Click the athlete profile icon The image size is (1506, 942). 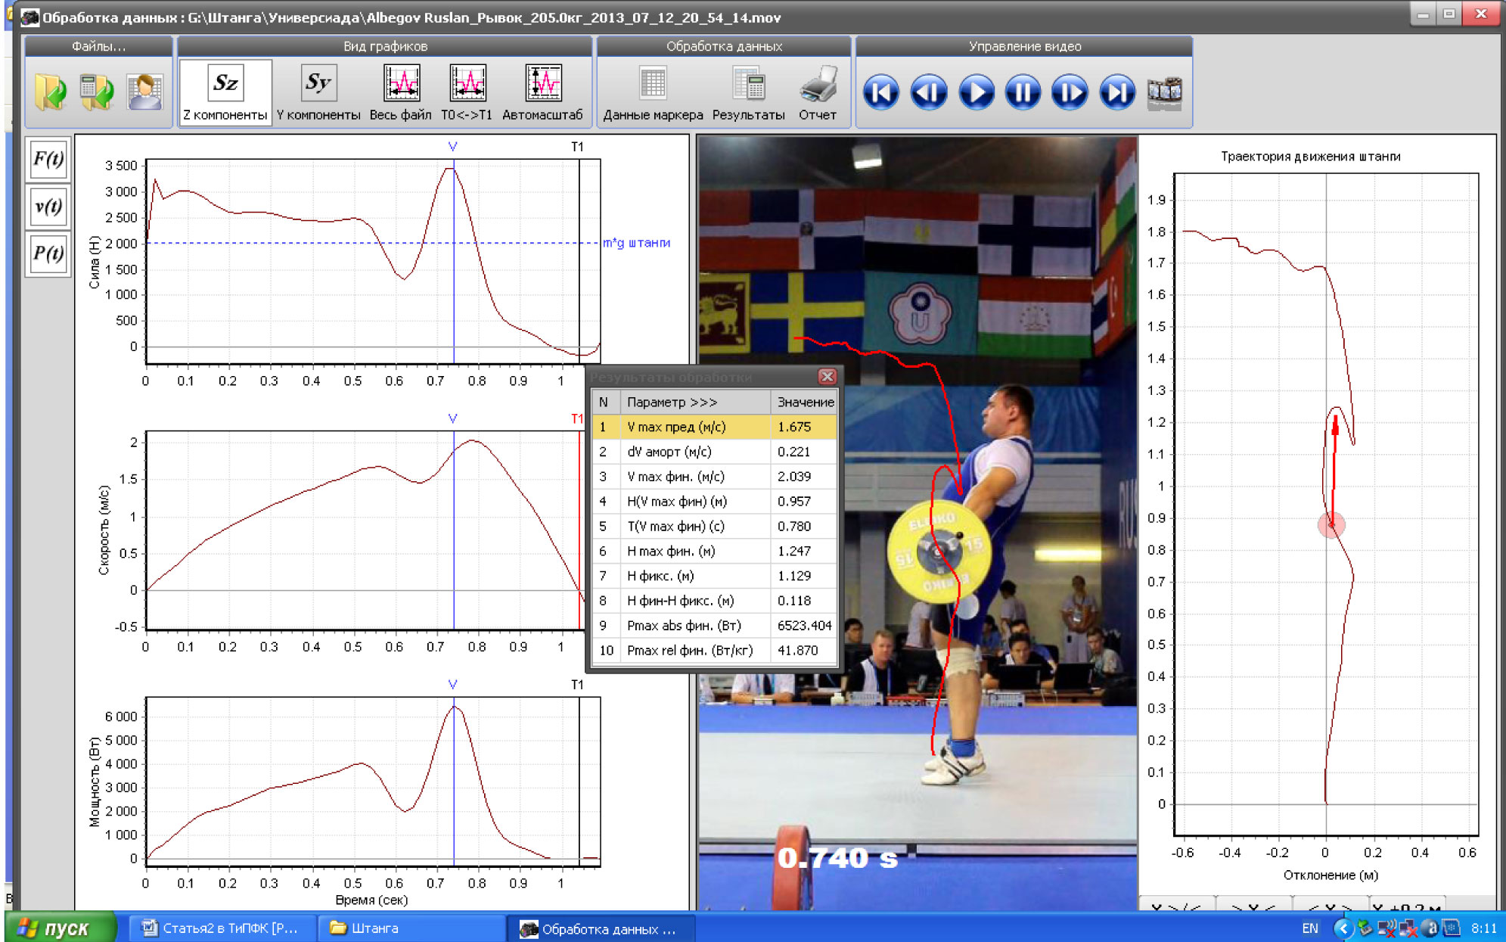(x=144, y=92)
